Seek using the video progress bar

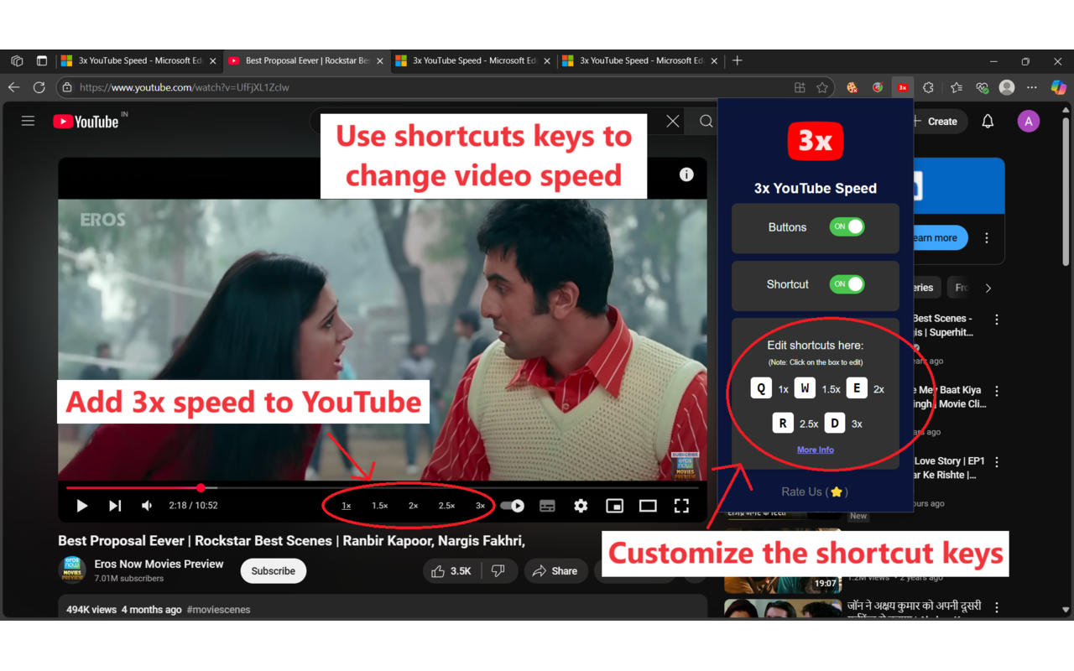click(x=382, y=487)
